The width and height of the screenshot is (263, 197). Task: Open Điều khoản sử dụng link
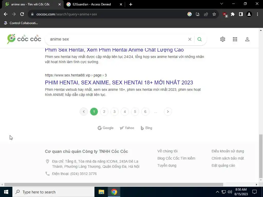(228, 151)
